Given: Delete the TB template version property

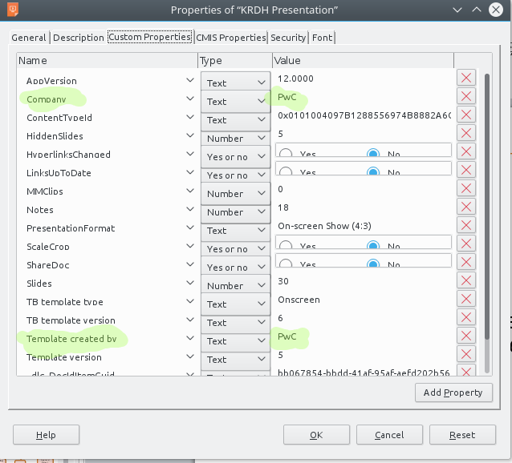Looking at the screenshot, I should [x=466, y=317].
